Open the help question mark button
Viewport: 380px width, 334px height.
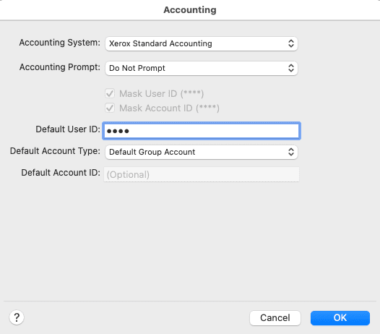click(x=17, y=317)
